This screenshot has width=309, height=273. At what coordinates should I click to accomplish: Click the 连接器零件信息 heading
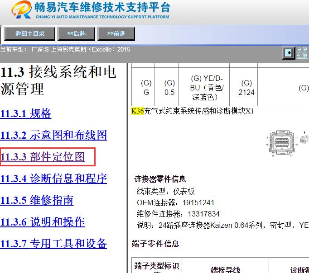160,179
